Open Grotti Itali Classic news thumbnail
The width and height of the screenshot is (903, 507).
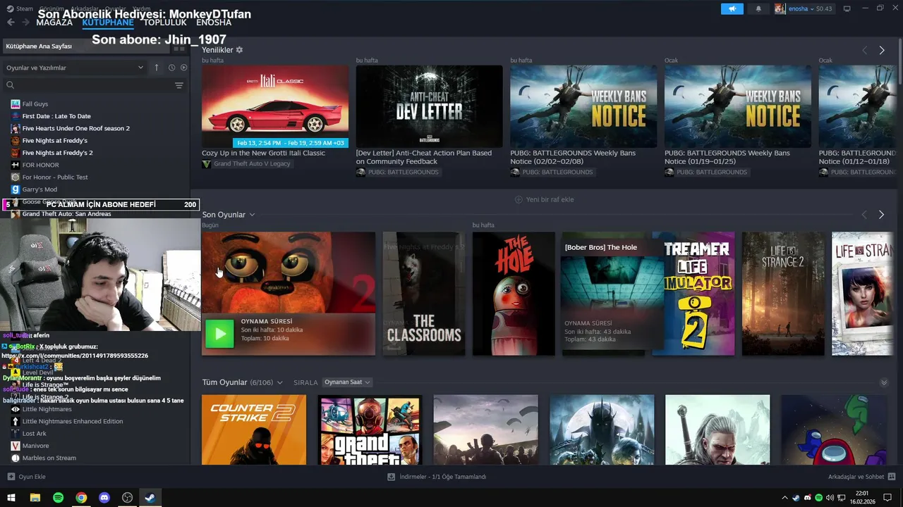275,106
